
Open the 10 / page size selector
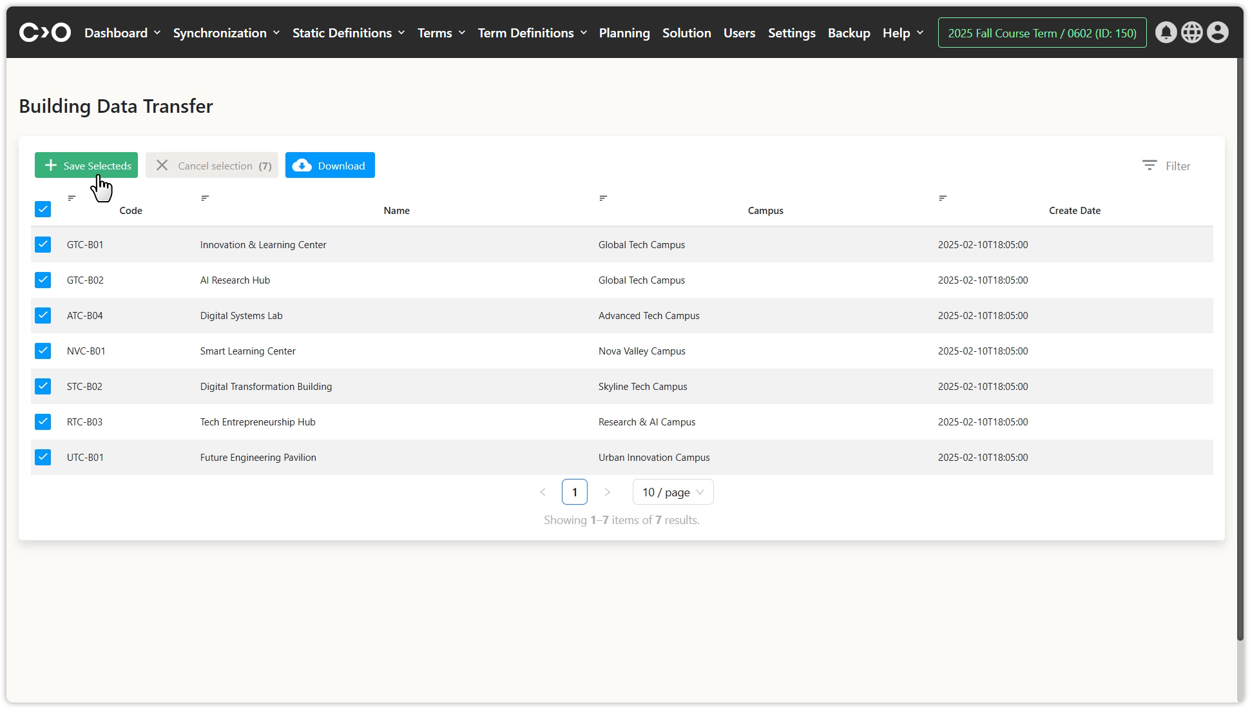pyautogui.click(x=673, y=492)
